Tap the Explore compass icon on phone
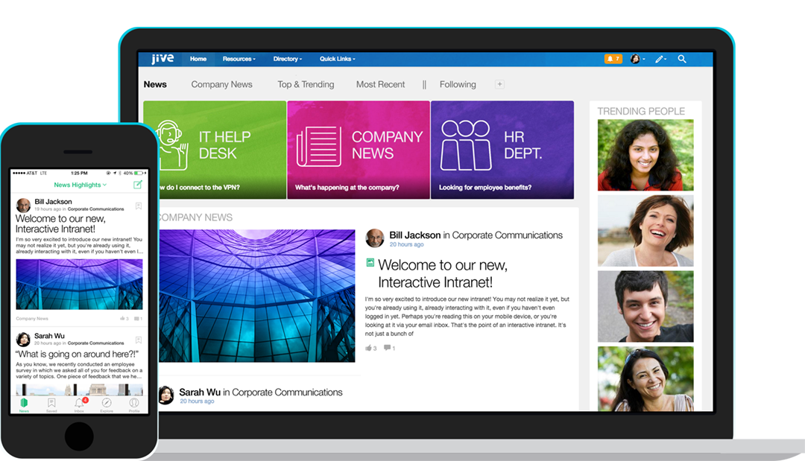This screenshot has height=461, width=805. tap(107, 403)
